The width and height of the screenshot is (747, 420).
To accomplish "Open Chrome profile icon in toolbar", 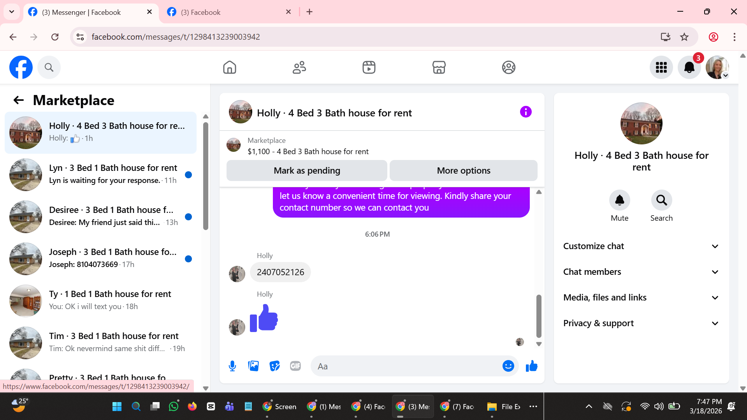I will coord(713,37).
